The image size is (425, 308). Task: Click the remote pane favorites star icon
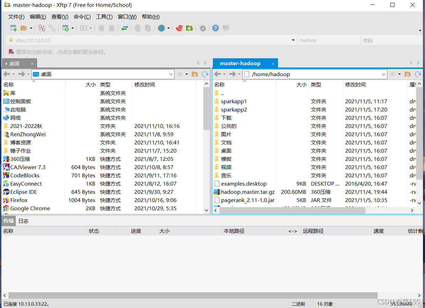pos(393,74)
